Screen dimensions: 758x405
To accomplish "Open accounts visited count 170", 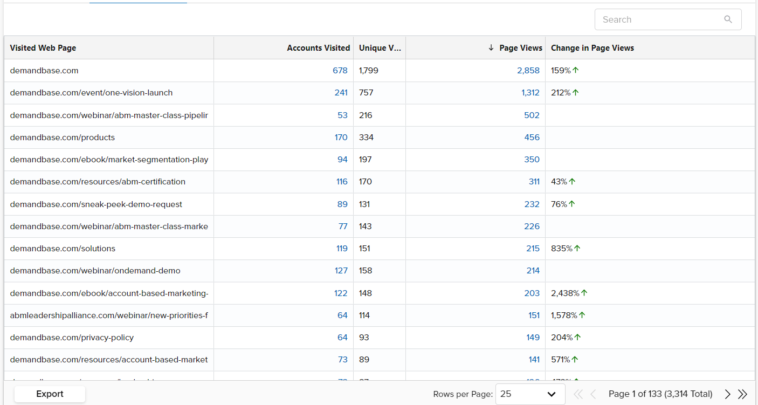I will (x=341, y=138).
